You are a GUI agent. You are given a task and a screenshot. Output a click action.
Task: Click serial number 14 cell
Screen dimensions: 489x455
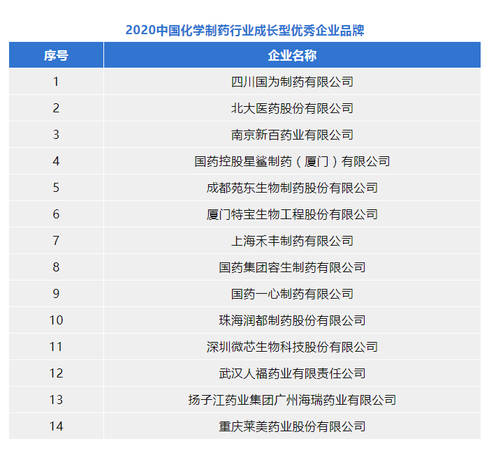(x=56, y=426)
